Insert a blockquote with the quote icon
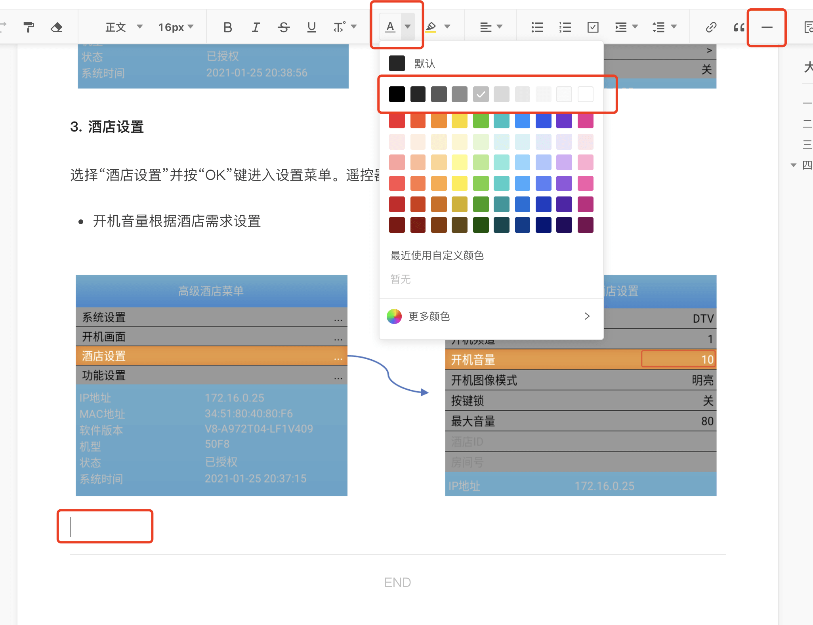The image size is (813, 625). click(x=739, y=27)
